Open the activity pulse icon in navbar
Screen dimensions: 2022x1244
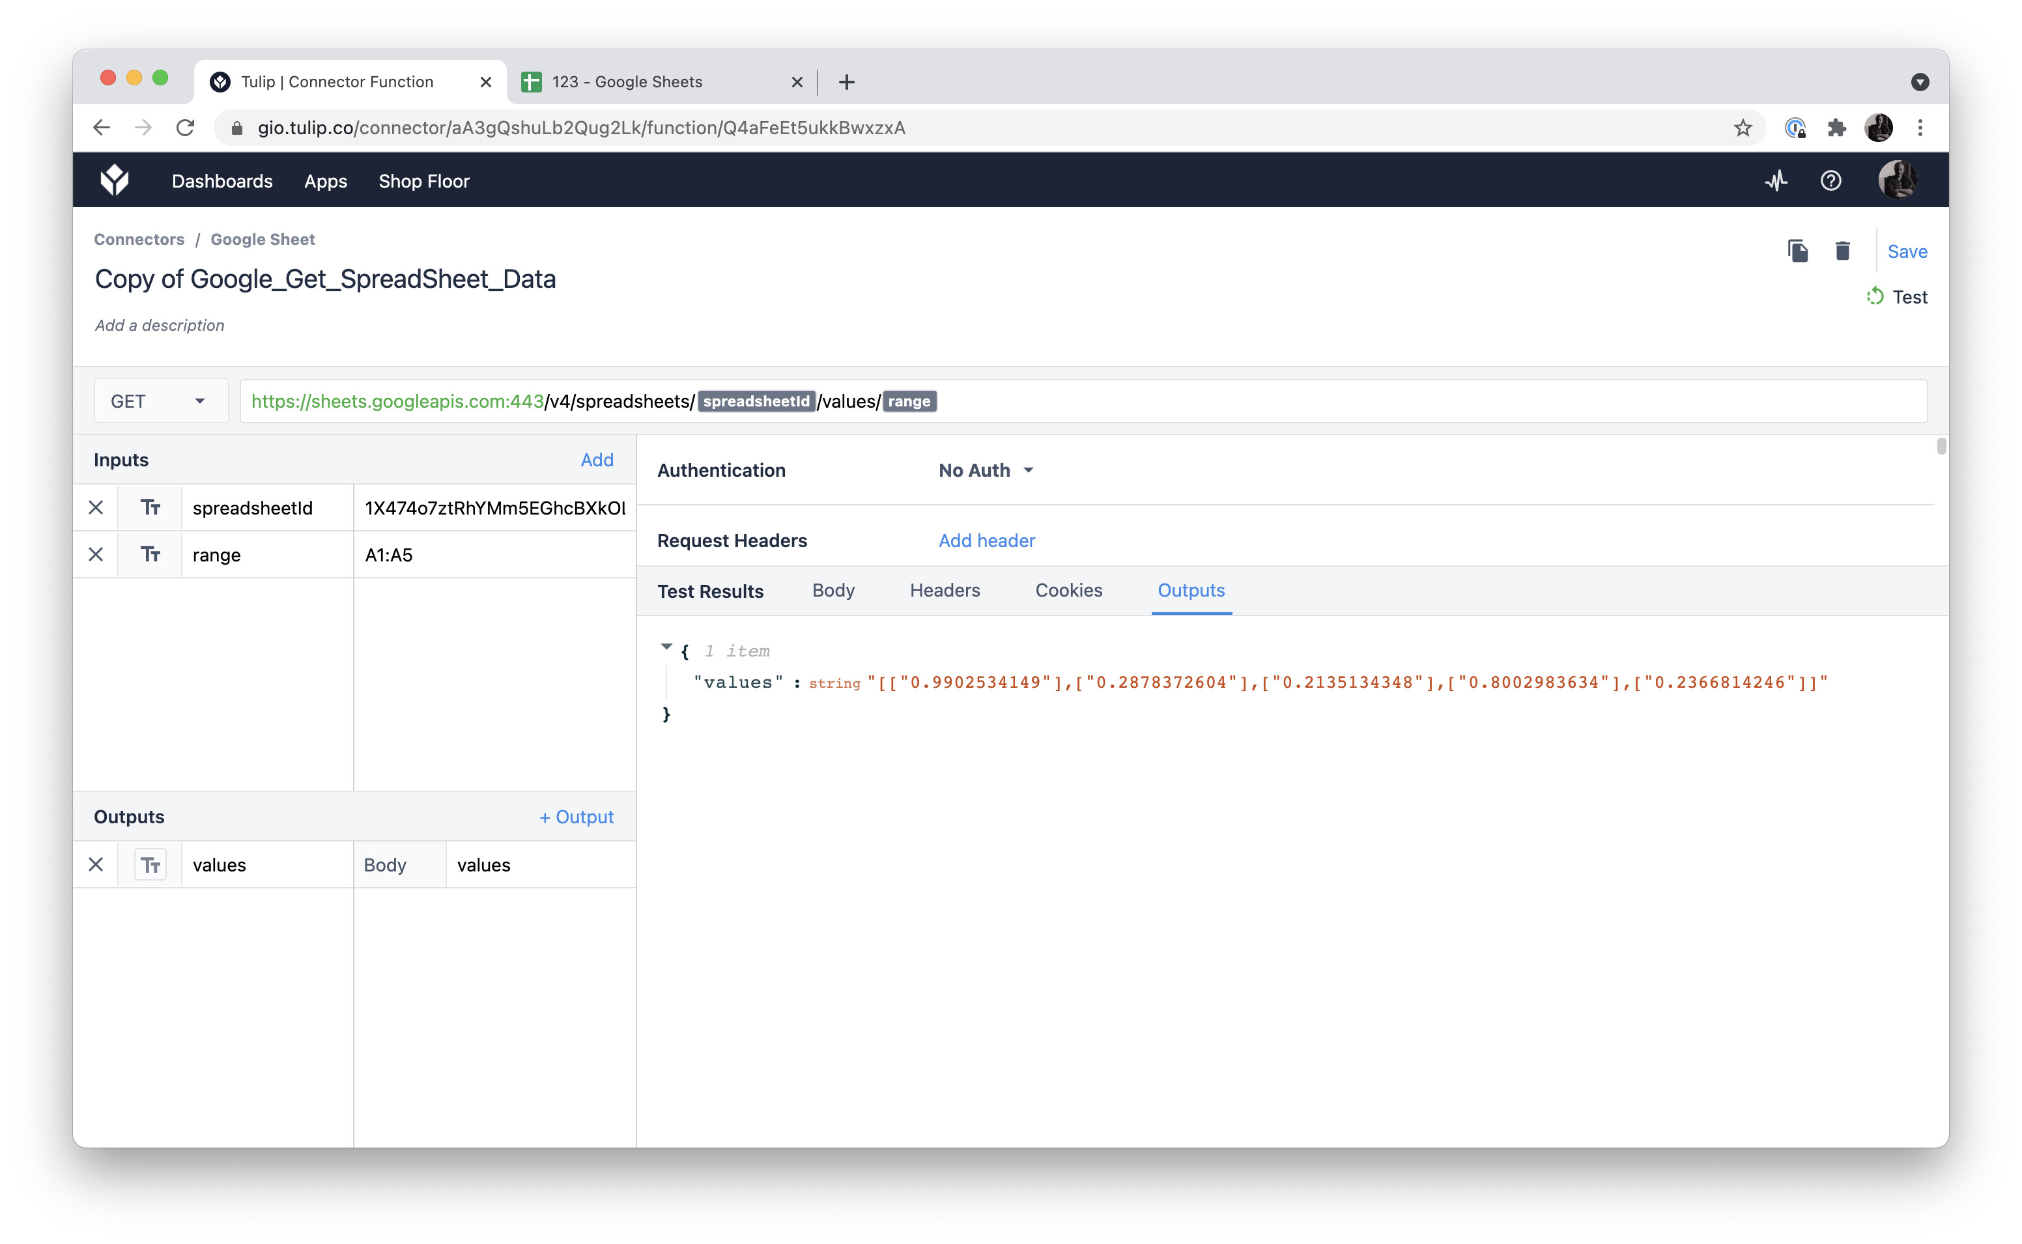pos(1776,181)
